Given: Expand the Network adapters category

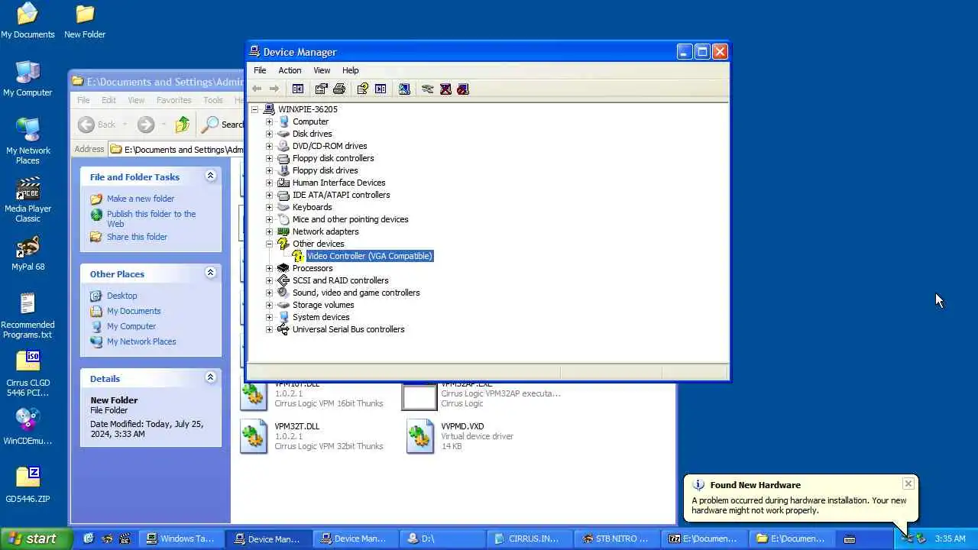Looking at the screenshot, I should pos(269,231).
